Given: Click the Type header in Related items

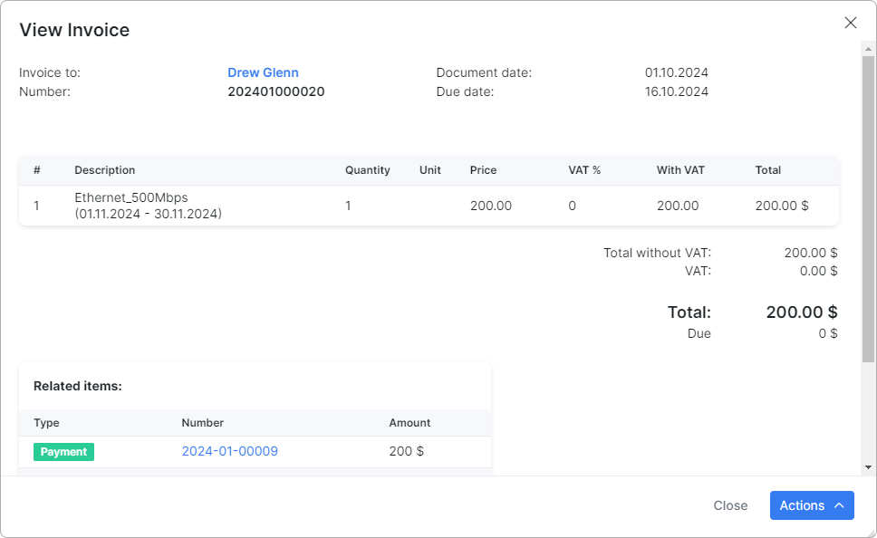Looking at the screenshot, I should coord(46,423).
